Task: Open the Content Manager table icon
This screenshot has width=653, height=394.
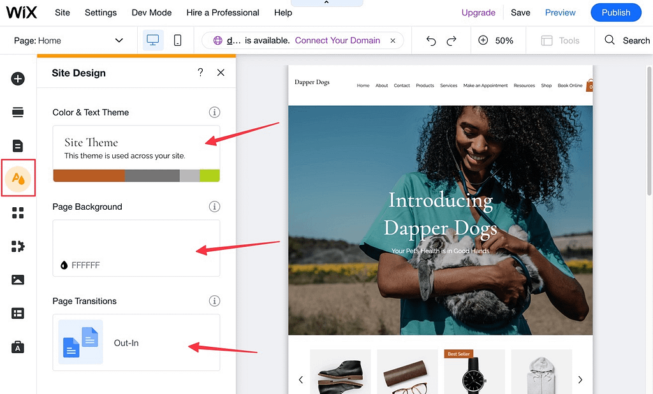Action: 18,313
